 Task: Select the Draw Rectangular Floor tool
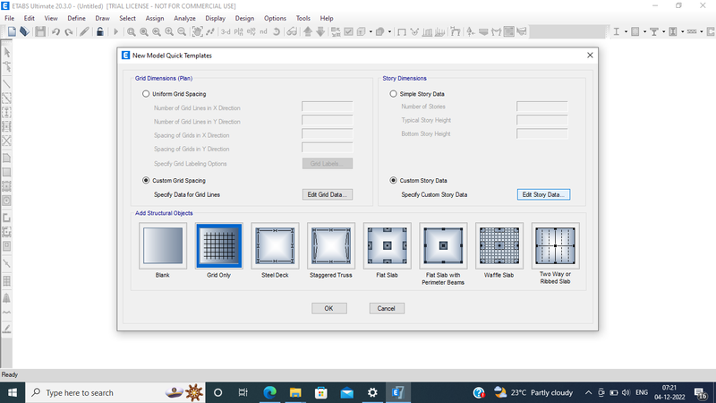pyautogui.click(x=7, y=172)
